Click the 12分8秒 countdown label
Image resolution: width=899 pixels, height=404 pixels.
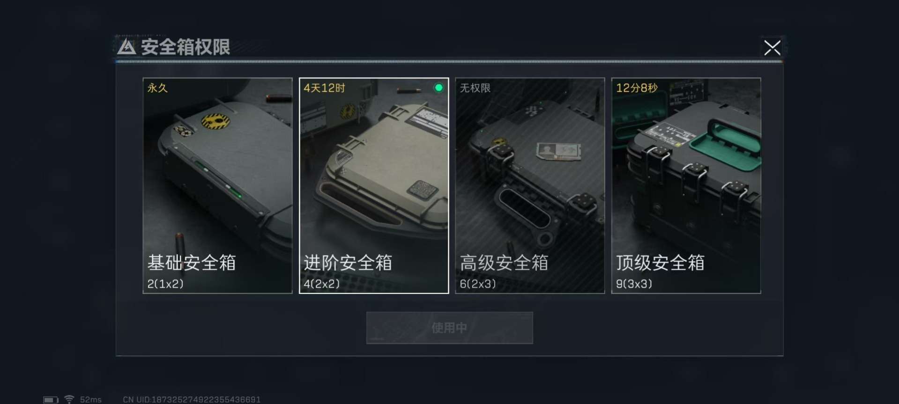point(637,88)
